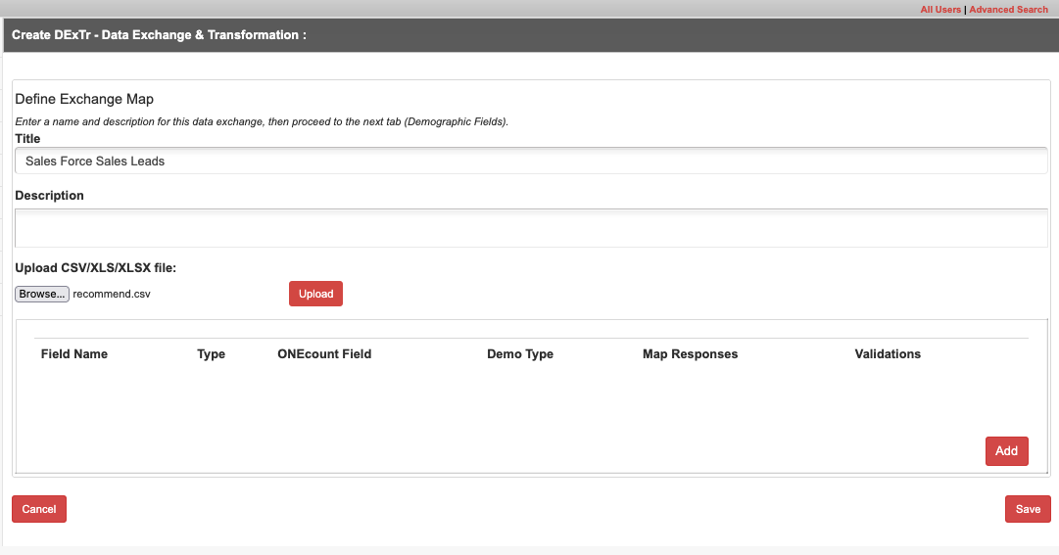Click the recommend.csv selected file name
The height and width of the screenshot is (555, 1059).
(x=112, y=294)
